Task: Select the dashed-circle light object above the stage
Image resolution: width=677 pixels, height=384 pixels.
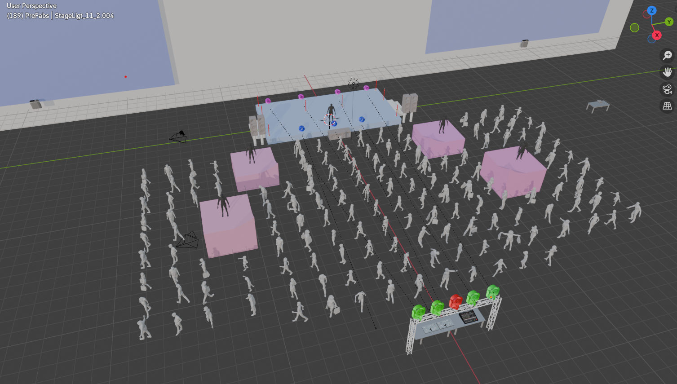Action: (x=354, y=83)
